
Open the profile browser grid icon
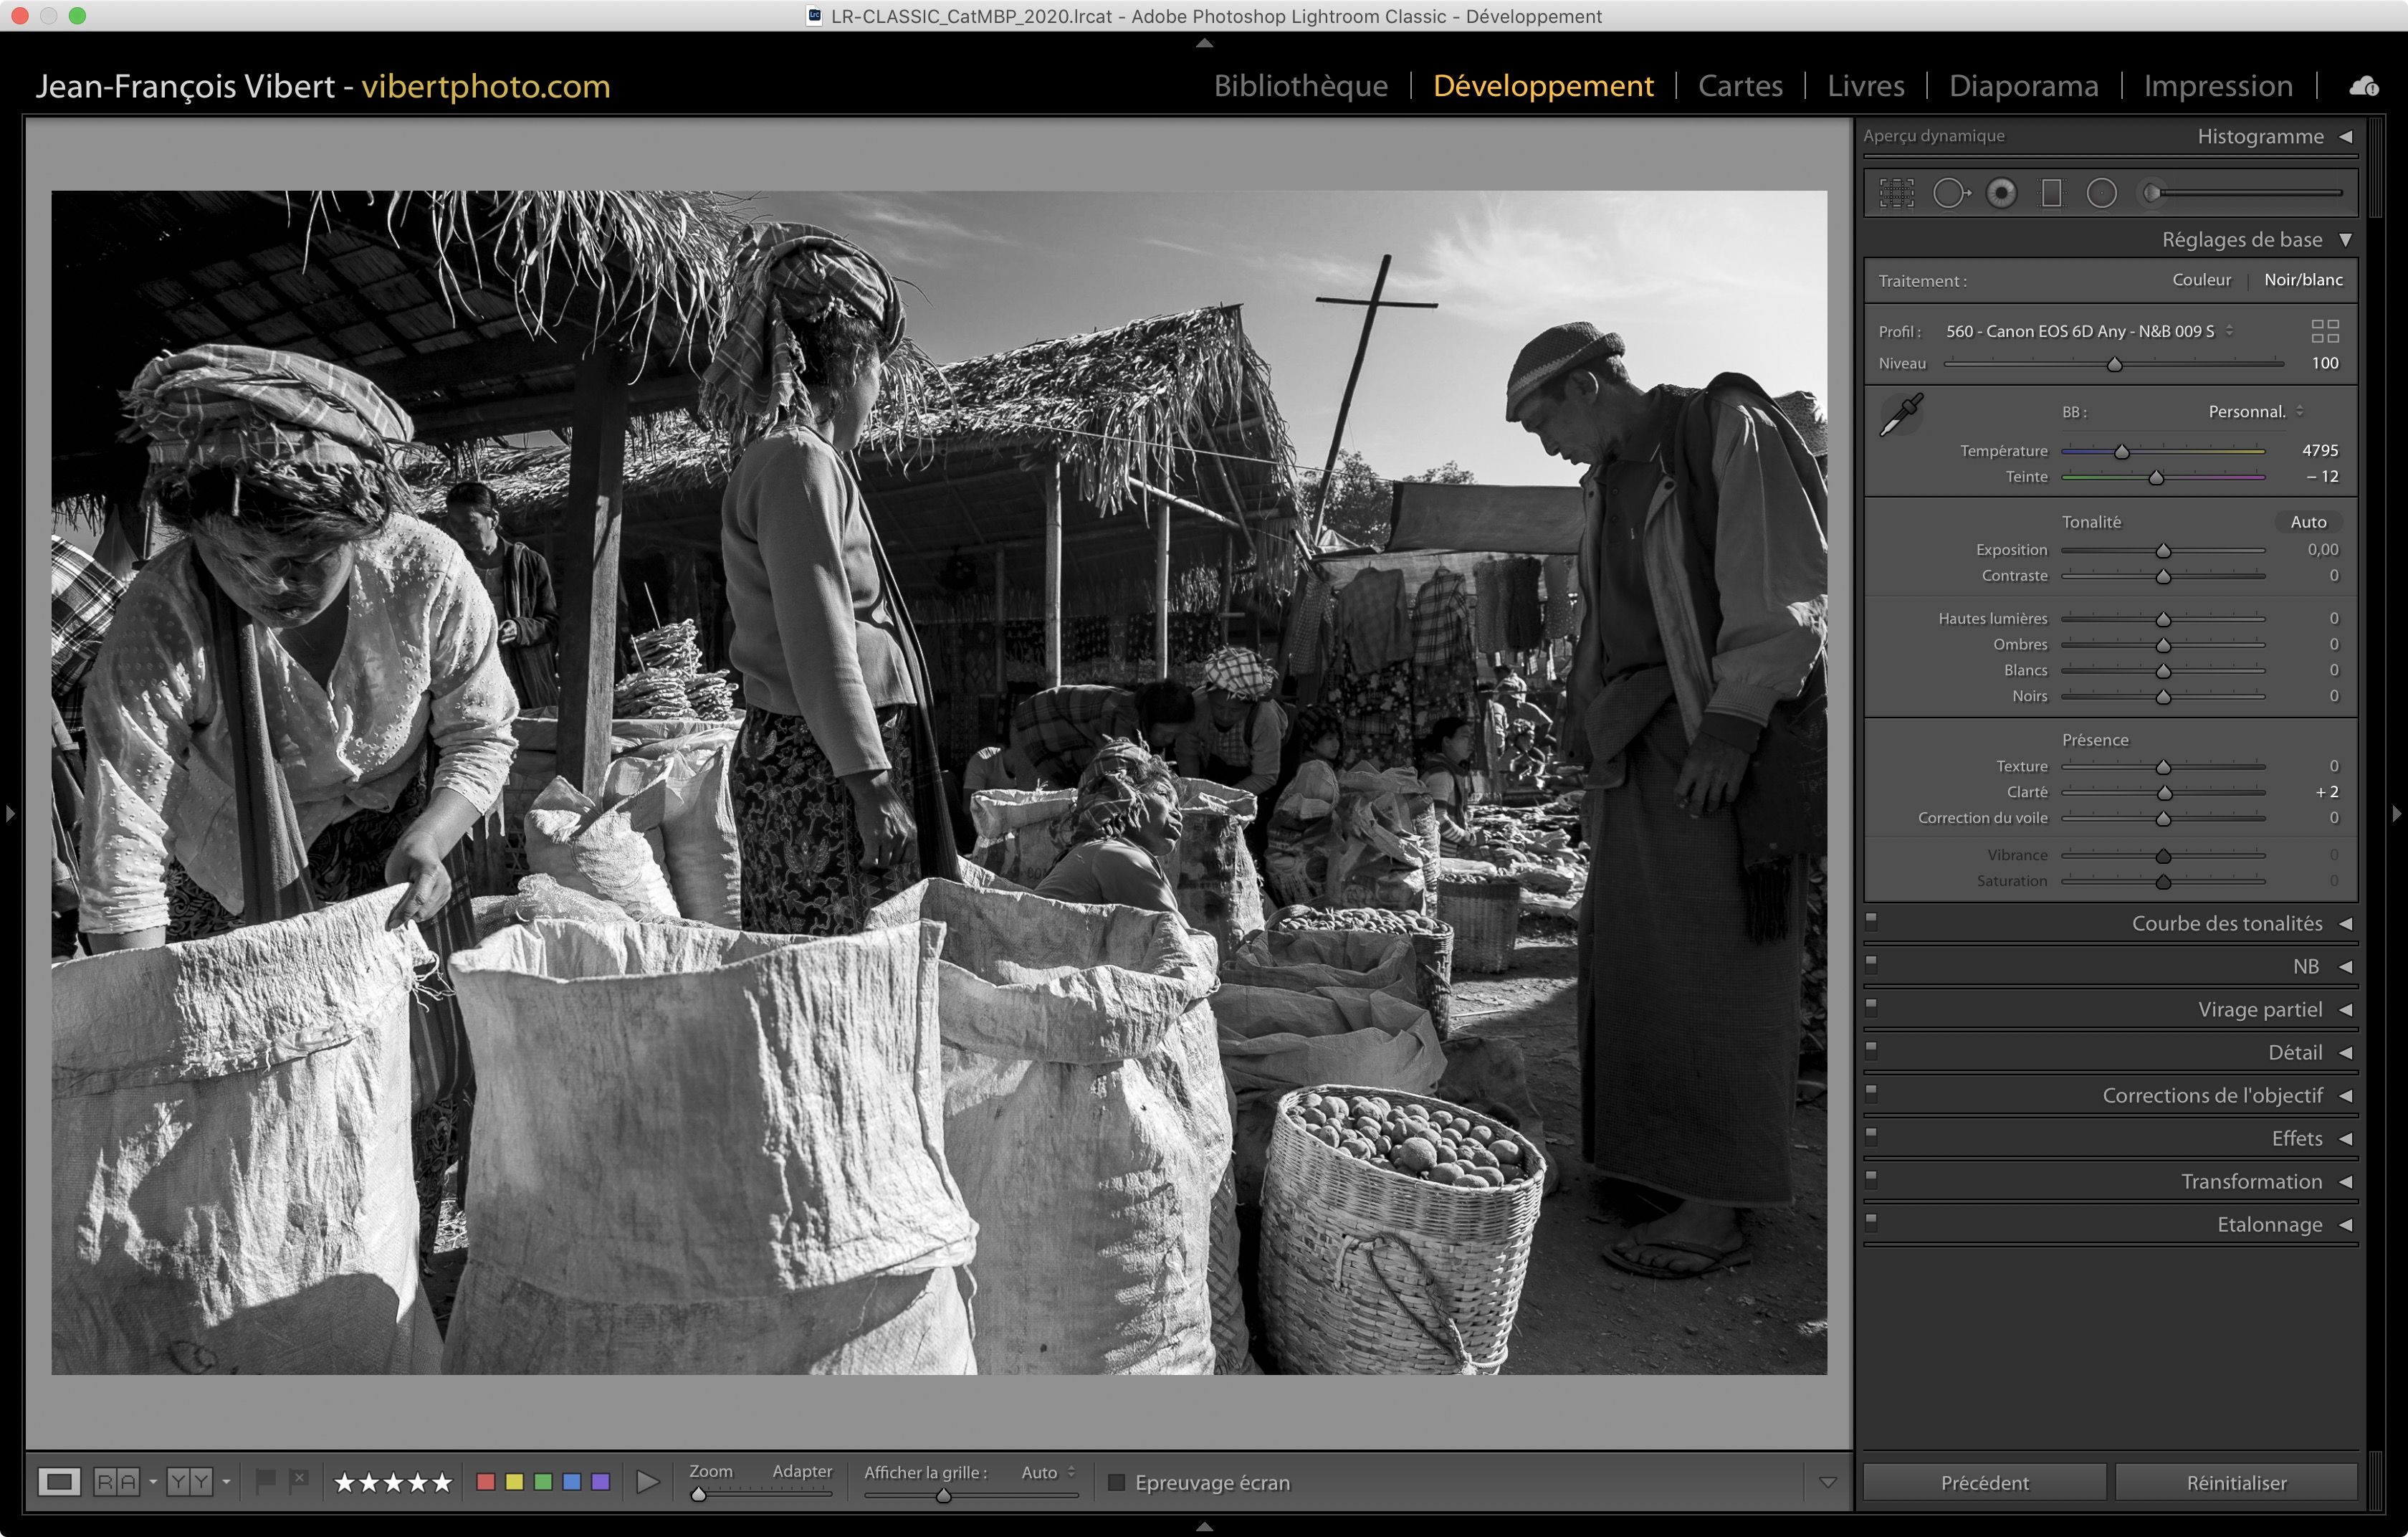pos(2325,331)
